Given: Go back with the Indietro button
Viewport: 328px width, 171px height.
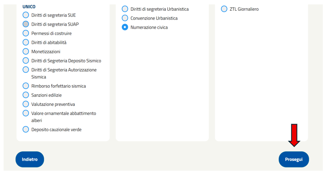Looking at the screenshot, I should coord(30,159).
